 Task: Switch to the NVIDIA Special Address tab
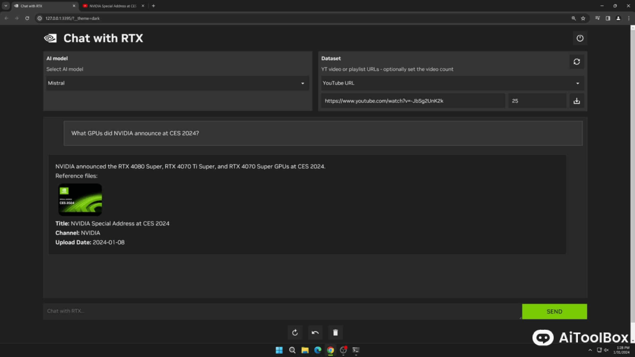tap(113, 6)
